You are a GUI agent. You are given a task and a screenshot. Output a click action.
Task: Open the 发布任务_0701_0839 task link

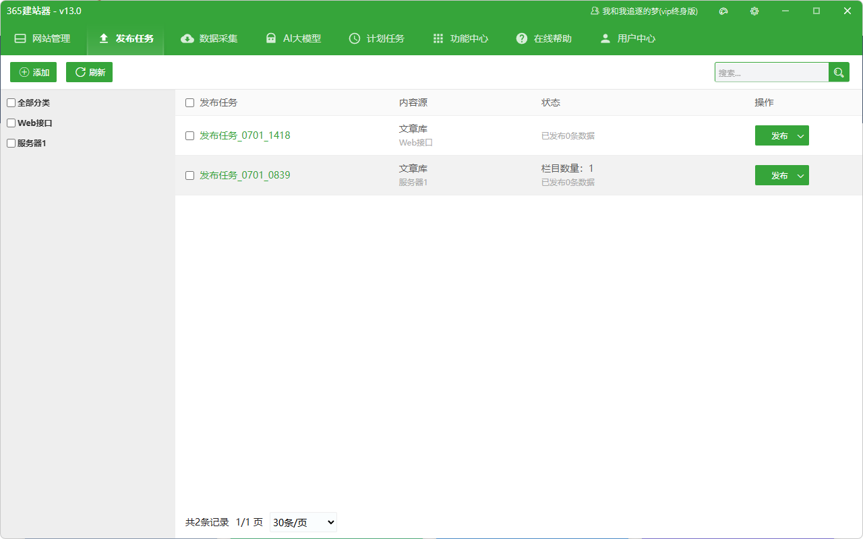point(245,175)
